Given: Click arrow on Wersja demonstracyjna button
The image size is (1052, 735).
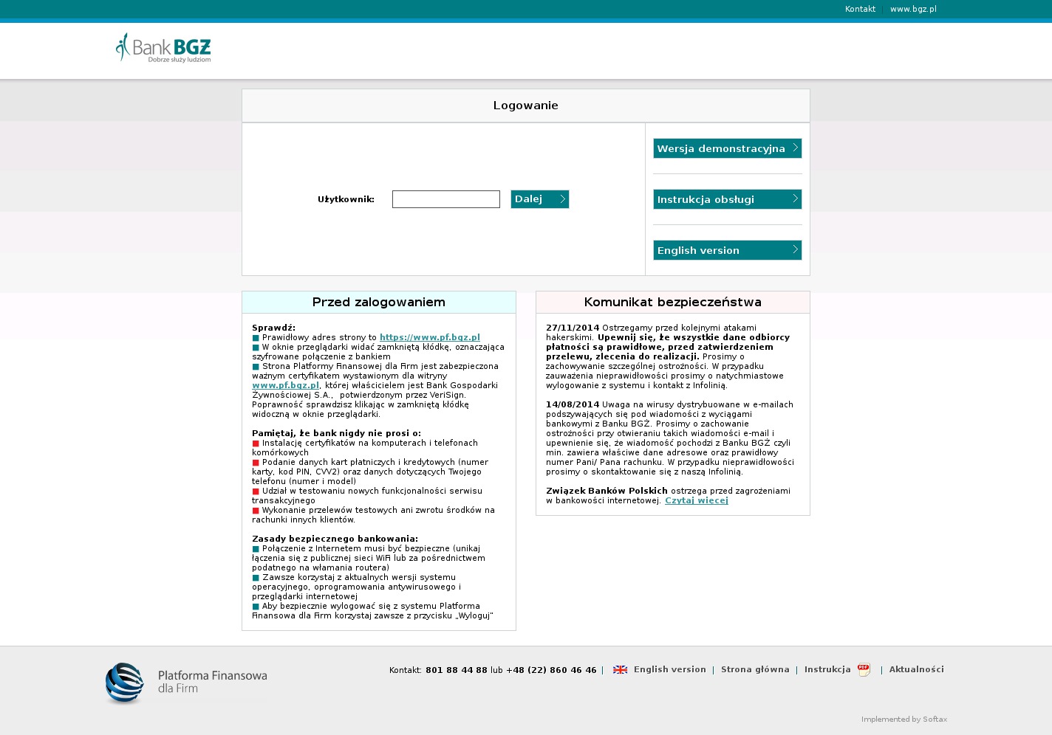Looking at the screenshot, I should pos(795,148).
